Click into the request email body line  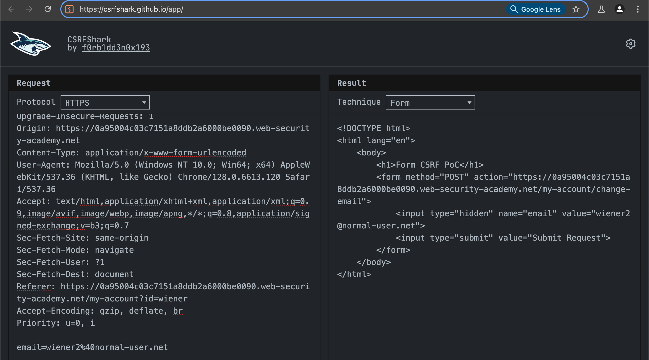tap(92, 347)
